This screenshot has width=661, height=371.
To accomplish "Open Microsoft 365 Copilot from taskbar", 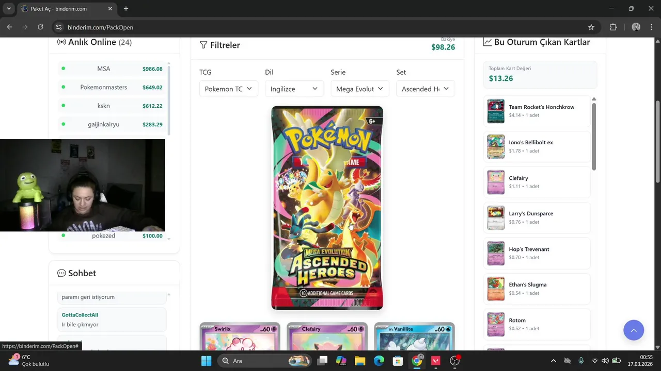I will coord(341,361).
